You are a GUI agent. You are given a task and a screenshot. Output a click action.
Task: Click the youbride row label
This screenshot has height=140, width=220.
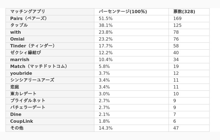coord(21,73)
